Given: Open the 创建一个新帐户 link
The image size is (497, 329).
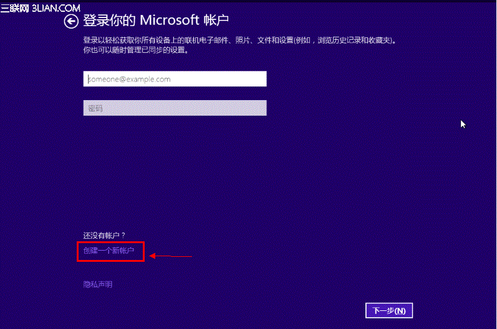Looking at the screenshot, I should tap(109, 251).
